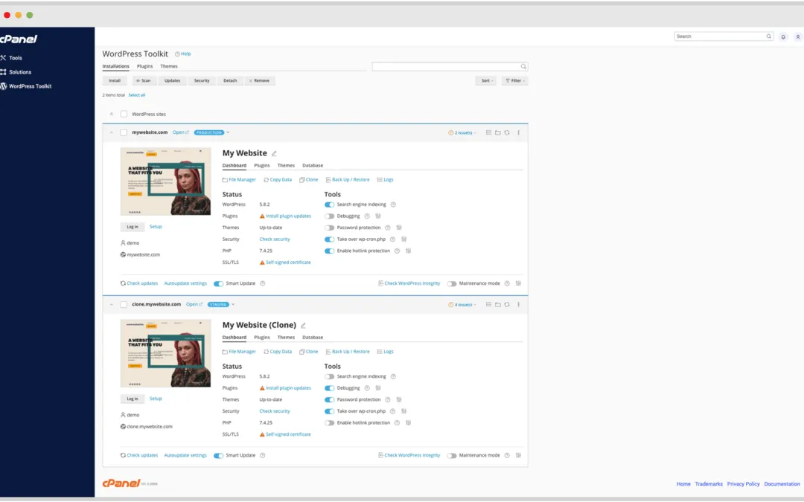Open the File Manager for mywebsite.com
Screen dimensions: 804x502
242,179
